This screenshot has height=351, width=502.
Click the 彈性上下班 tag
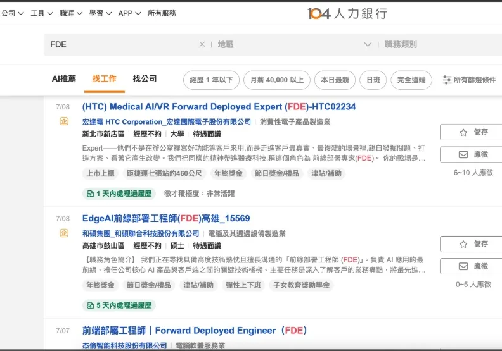243,285
